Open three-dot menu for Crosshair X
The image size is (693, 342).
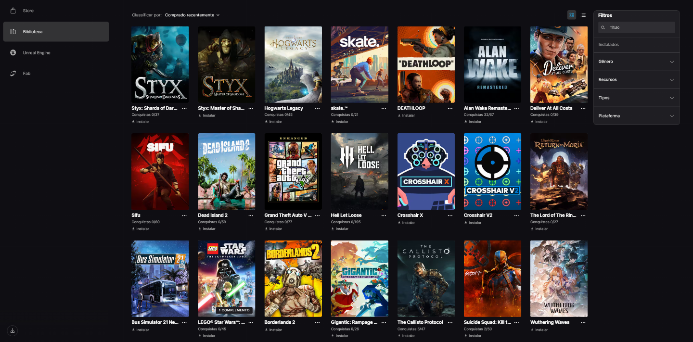(x=450, y=216)
